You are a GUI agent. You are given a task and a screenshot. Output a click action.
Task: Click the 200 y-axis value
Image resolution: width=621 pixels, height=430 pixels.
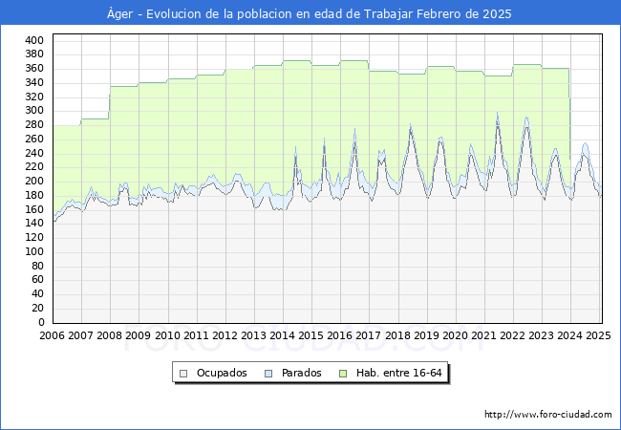(x=34, y=181)
